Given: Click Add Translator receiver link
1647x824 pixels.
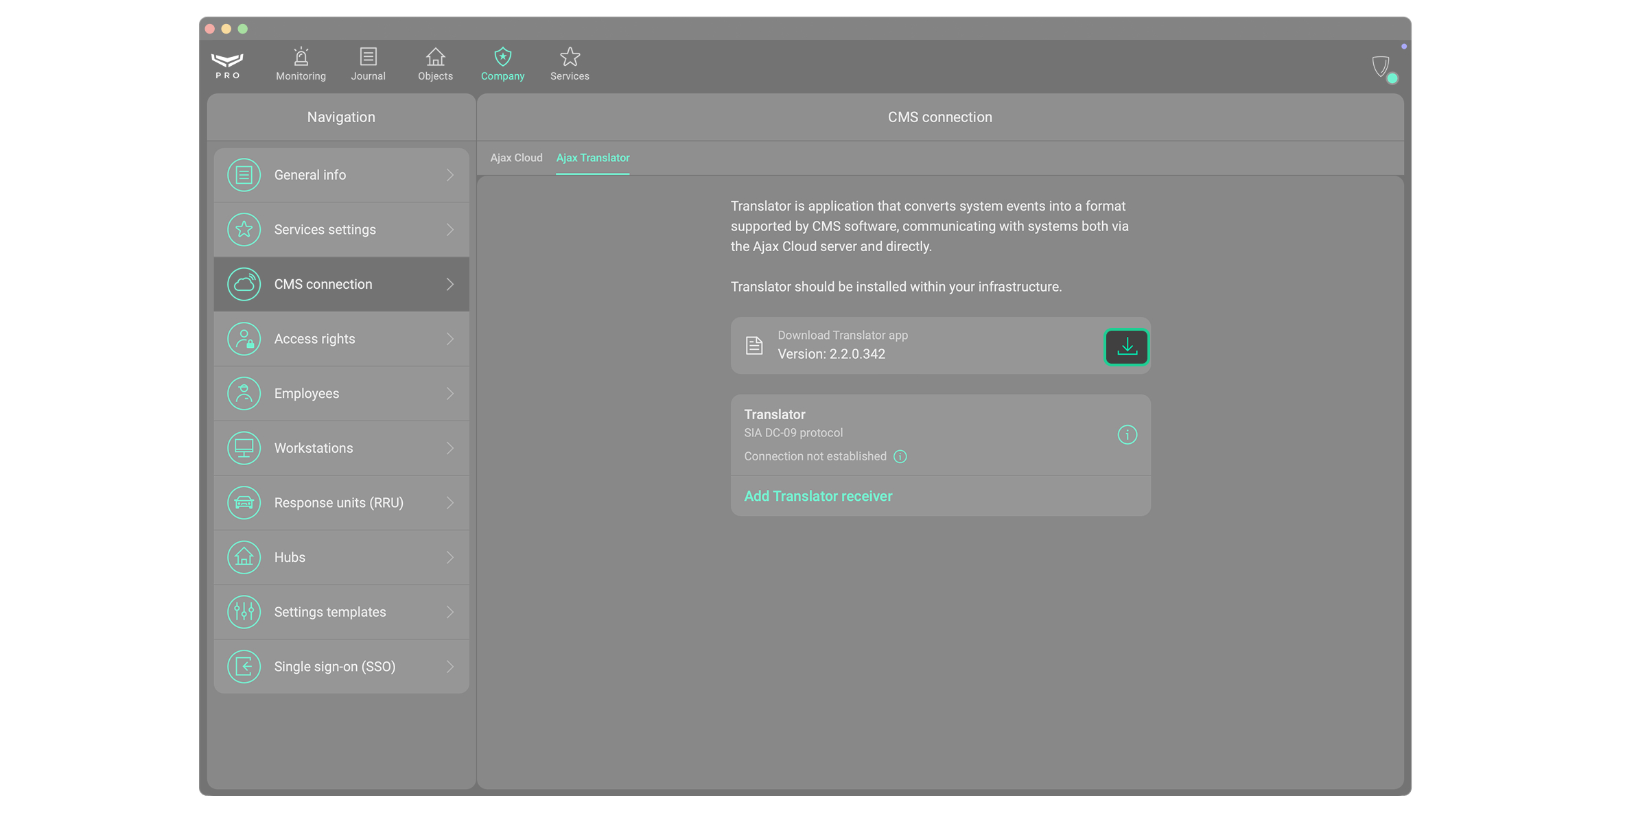Looking at the screenshot, I should [x=818, y=496].
